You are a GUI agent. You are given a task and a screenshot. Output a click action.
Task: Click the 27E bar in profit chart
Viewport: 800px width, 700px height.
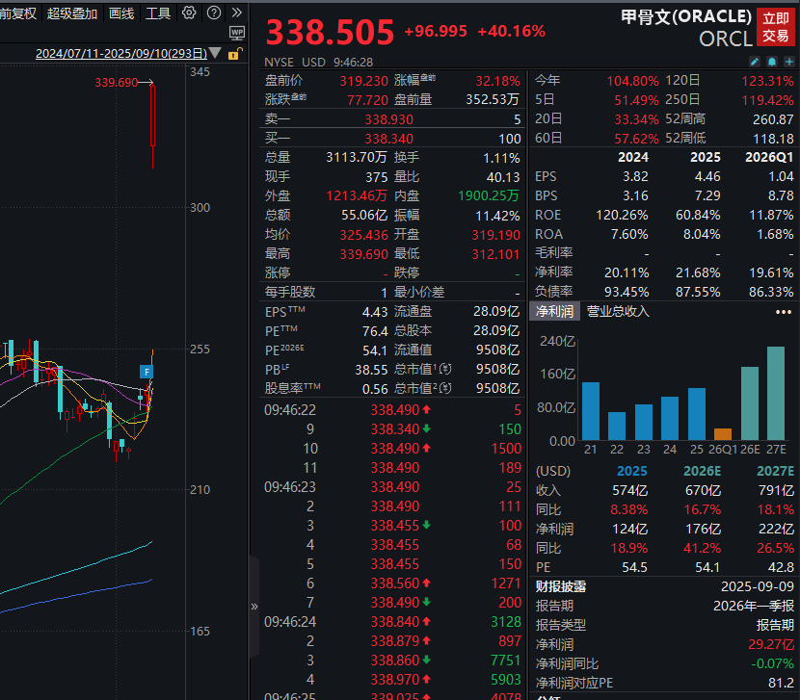(775, 393)
